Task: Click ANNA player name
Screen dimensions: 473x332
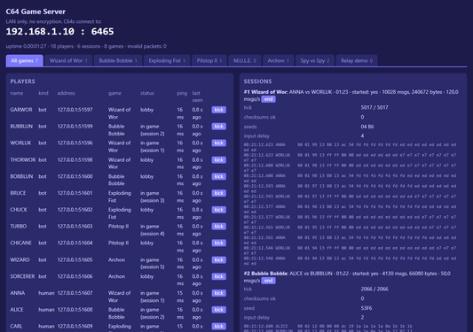Action: (x=18, y=293)
